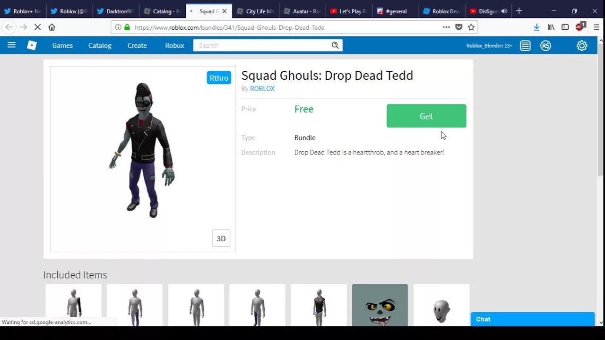Open the Adblock extension icon
This screenshot has height=340, width=605.
[580, 27]
